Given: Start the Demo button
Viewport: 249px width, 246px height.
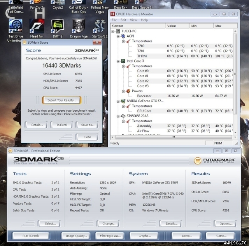Looking at the screenshot, I should coord(187,235).
